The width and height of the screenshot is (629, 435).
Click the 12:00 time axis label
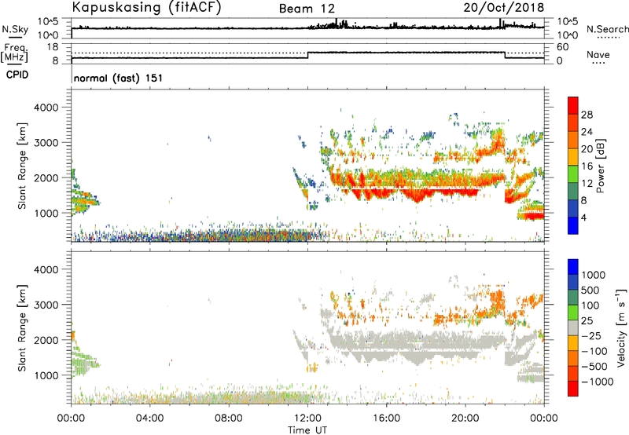click(x=307, y=419)
